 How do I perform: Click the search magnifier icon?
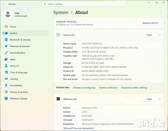[x=45, y=4]
